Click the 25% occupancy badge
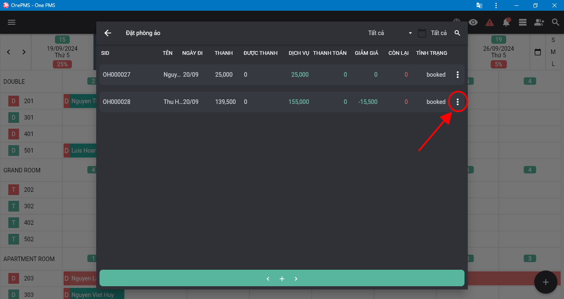This screenshot has height=299, width=564. (x=62, y=64)
